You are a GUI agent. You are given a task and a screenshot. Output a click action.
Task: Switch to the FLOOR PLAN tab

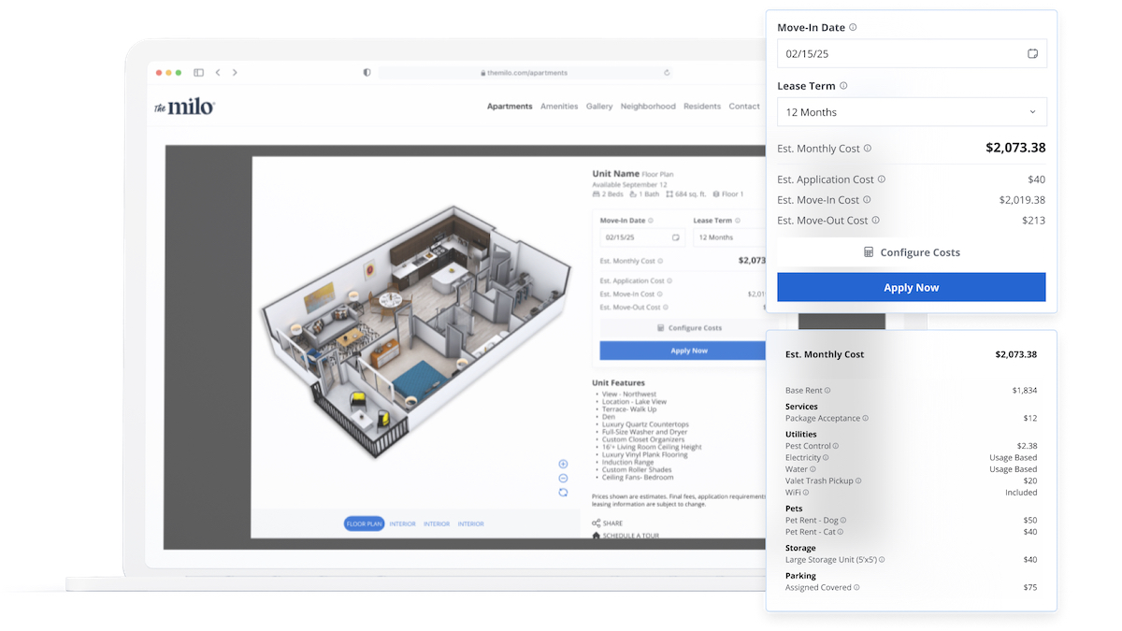click(364, 523)
